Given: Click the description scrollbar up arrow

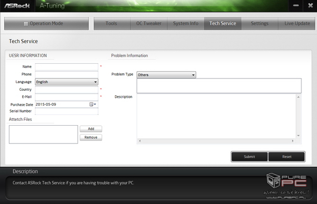Looking at the screenshot, I should [x=299, y=97].
